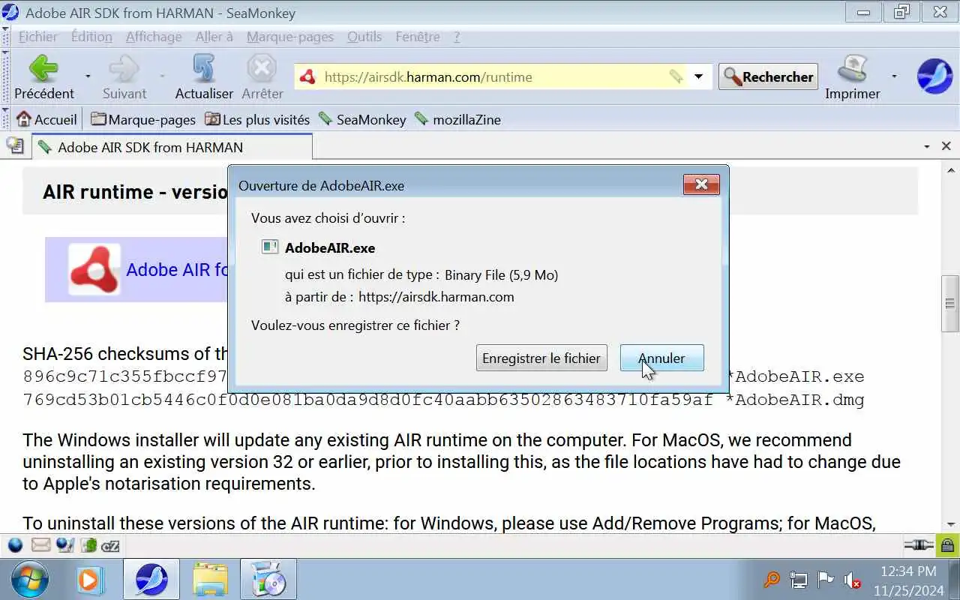Expand the Imprimer options dropdown arrow
Viewport: 960px width, 600px height.
(894, 76)
